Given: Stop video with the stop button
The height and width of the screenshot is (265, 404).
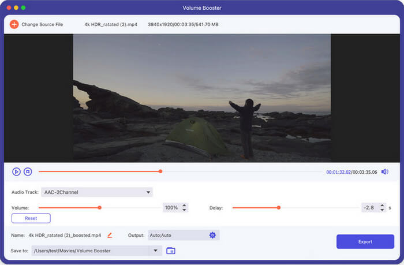Looking at the screenshot, I should coord(28,171).
